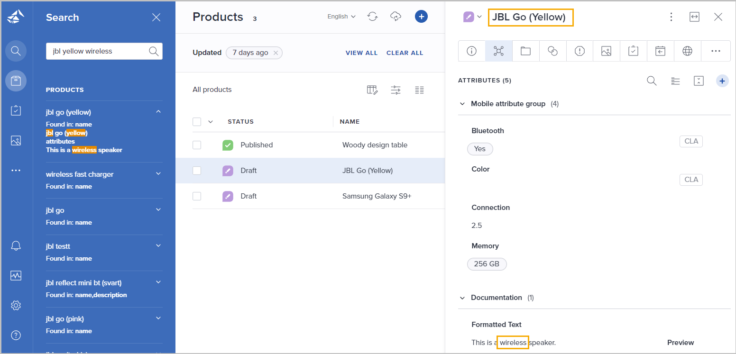Image resolution: width=736 pixels, height=354 pixels.
Task: Expand the jbl testt search result
Action: pyautogui.click(x=158, y=245)
